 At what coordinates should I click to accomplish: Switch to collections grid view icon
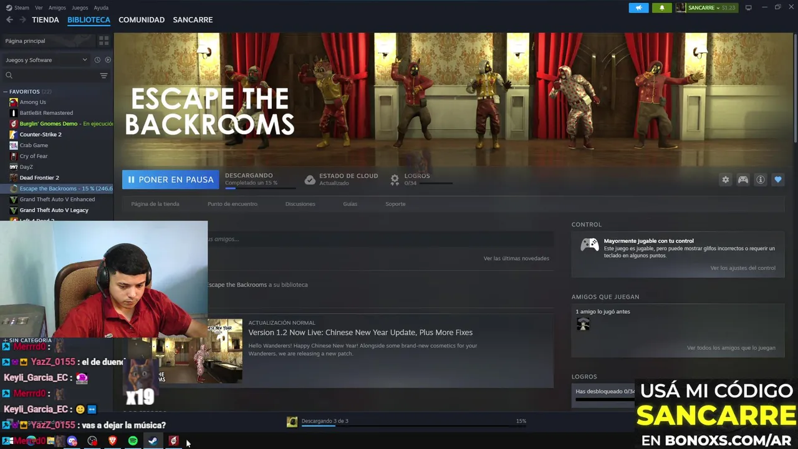(103, 41)
